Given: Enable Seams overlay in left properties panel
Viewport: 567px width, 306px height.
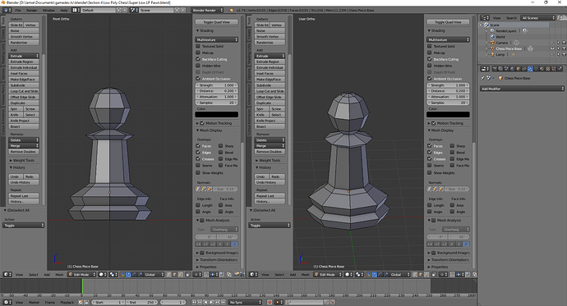Looking at the screenshot, I should (x=198, y=165).
